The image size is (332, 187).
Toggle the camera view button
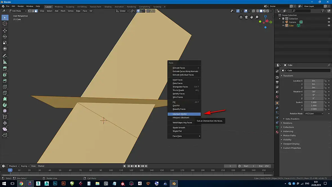[246, 17]
